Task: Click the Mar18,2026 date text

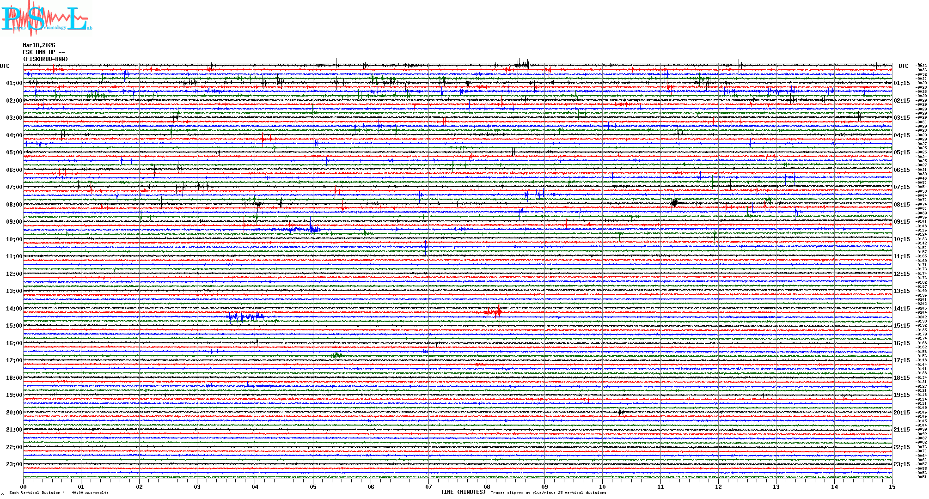Action: [39, 45]
